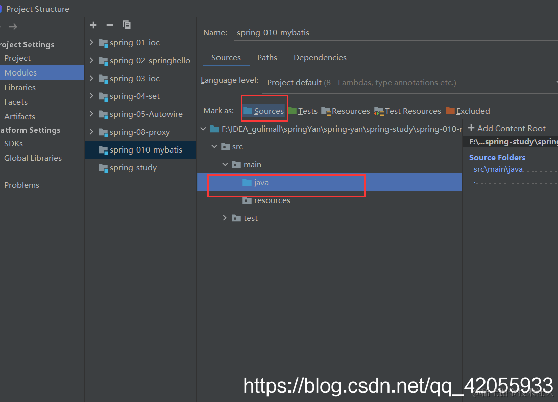558x402 pixels.
Task: Click the spring-01-ioc module folder icon
Action: (103, 43)
